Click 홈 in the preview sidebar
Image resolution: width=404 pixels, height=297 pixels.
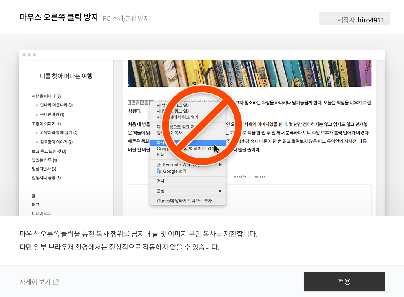click(34, 196)
